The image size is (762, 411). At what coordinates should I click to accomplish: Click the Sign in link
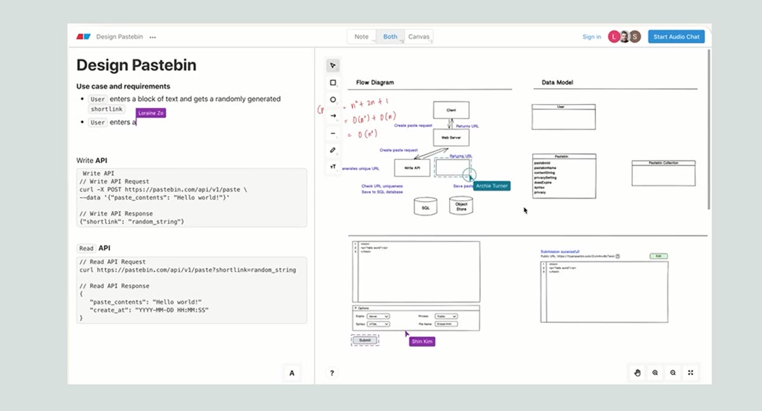point(591,37)
